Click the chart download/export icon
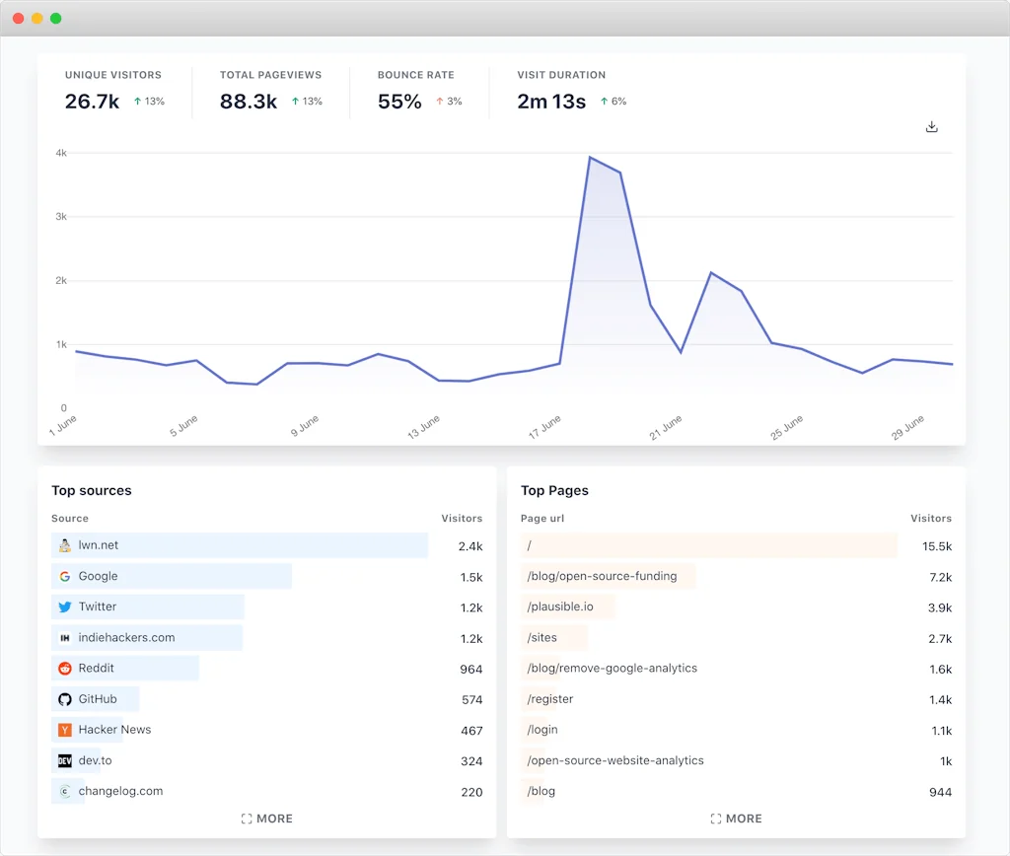Screen dimensions: 1010x856 [x=931, y=126]
